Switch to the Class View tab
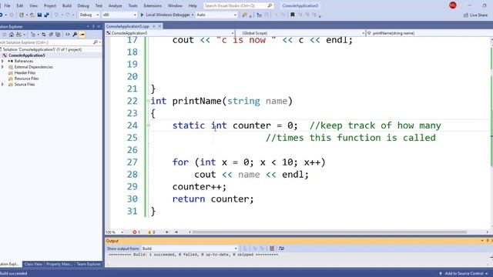The height and width of the screenshot is (277, 493). coord(33,264)
